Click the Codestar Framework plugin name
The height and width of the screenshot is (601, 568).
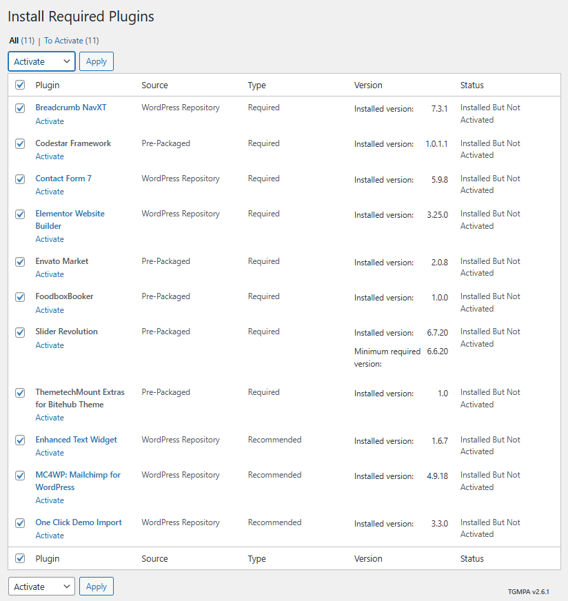[73, 143]
